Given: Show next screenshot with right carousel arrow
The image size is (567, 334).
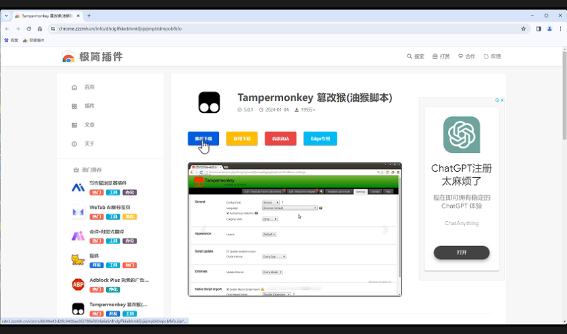Looking at the screenshot, I should click(385, 229).
